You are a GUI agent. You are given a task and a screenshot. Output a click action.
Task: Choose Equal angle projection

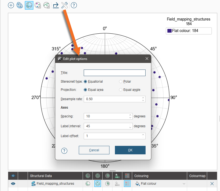(121, 90)
